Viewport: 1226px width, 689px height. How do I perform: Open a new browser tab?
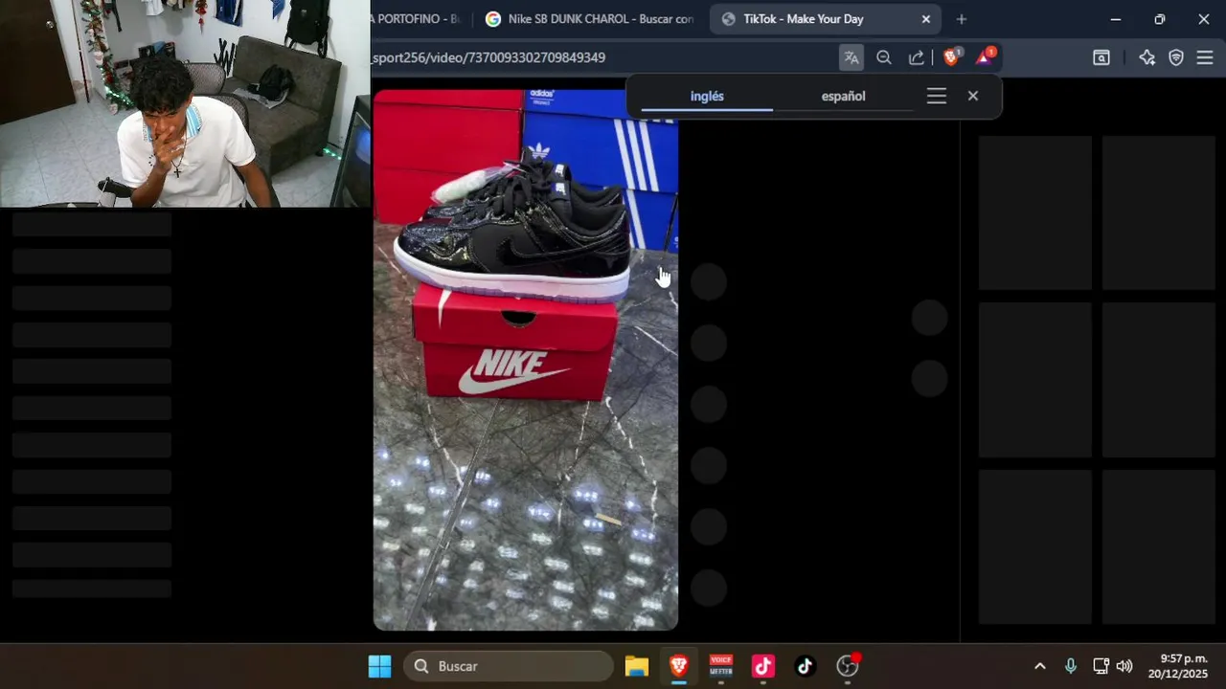962,19
